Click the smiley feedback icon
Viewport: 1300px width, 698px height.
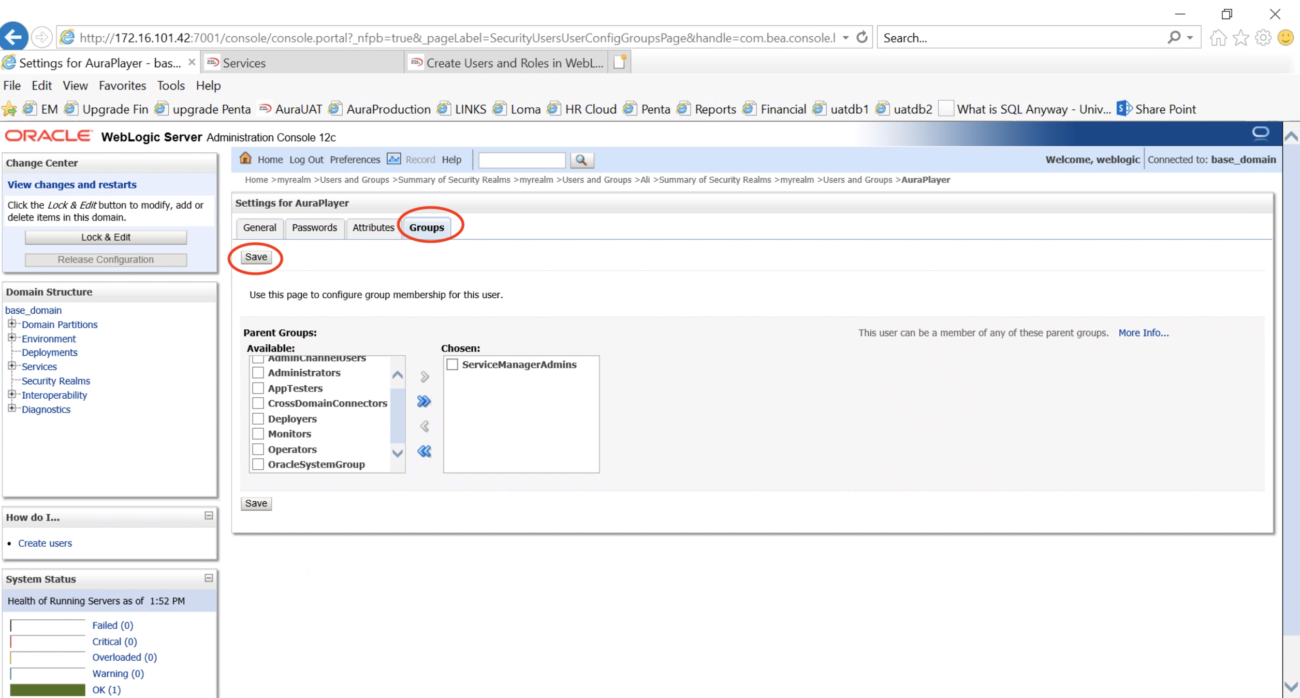[1286, 37]
